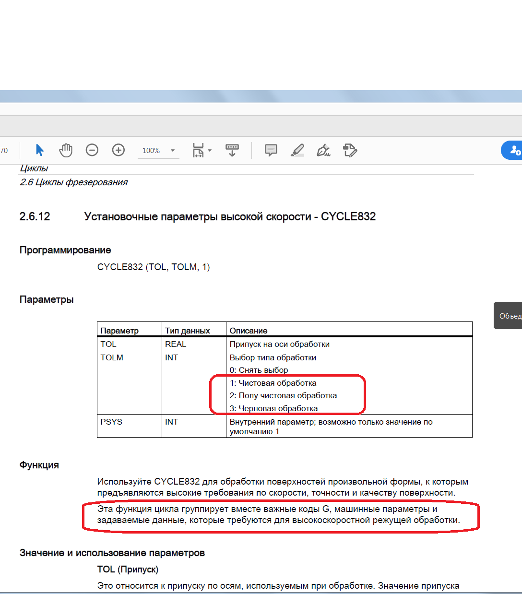
Task: Open the zoom percentage dropdown arrow
Action: click(173, 151)
